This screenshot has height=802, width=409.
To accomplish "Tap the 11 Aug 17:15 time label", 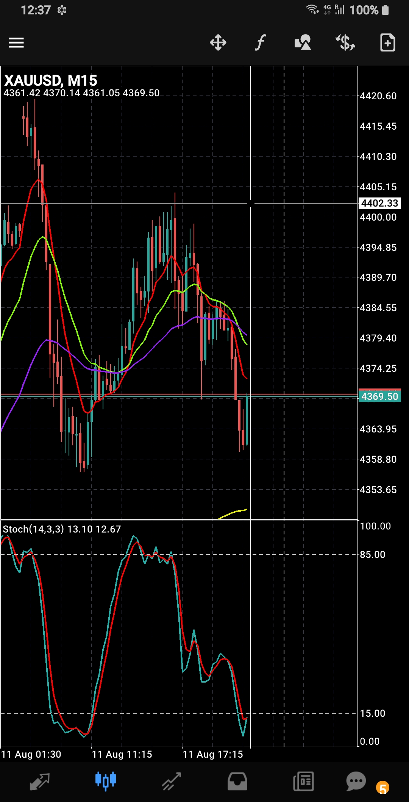I will click(x=213, y=754).
